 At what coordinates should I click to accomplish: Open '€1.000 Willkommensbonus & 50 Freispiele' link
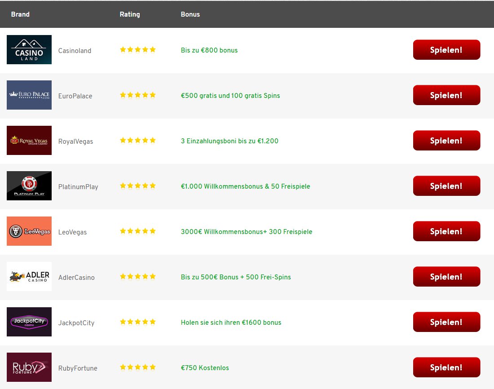[245, 186]
